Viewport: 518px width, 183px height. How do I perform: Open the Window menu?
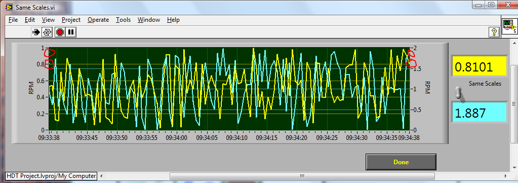tap(149, 20)
